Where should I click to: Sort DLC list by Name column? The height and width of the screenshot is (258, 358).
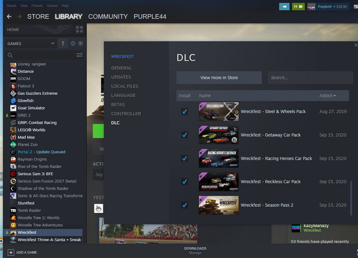(x=205, y=96)
